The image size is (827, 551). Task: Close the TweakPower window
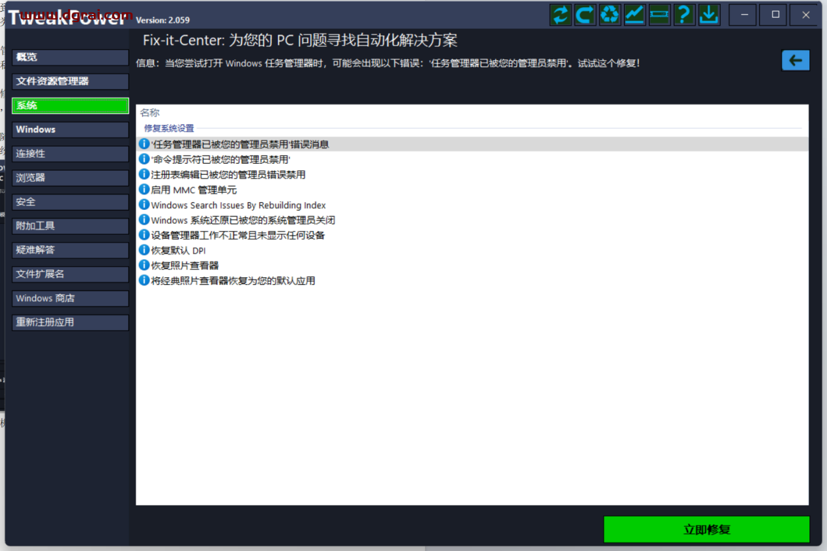pyautogui.click(x=805, y=14)
